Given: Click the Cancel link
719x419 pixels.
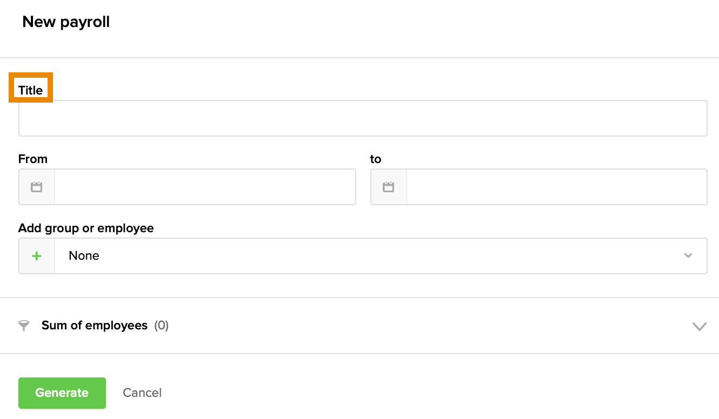Looking at the screenshot, I should coord(142,393).
